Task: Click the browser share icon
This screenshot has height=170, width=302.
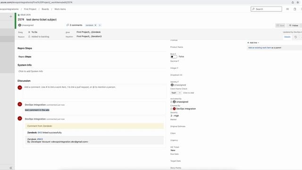Action: 293,2
